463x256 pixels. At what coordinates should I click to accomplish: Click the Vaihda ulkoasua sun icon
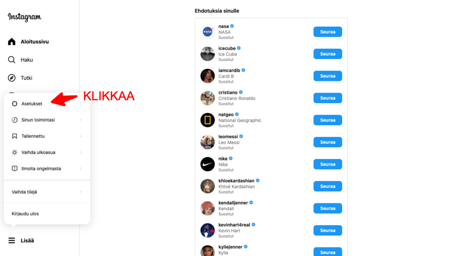(14, 152)
